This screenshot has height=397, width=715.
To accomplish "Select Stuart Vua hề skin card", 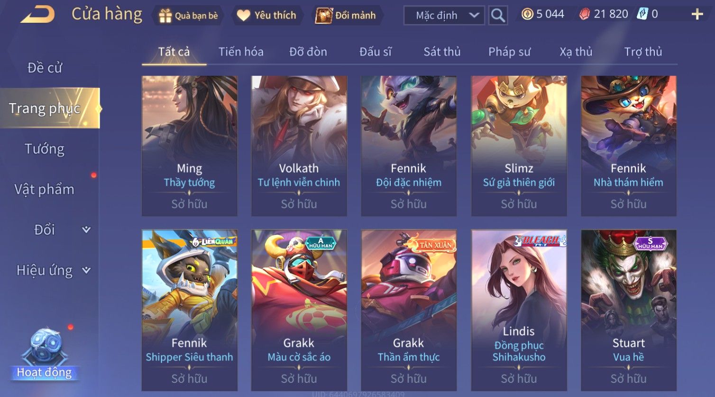I will (x=628, y=310).
